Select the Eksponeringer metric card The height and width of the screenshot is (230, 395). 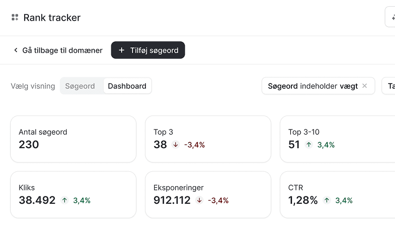coord(208,195)
